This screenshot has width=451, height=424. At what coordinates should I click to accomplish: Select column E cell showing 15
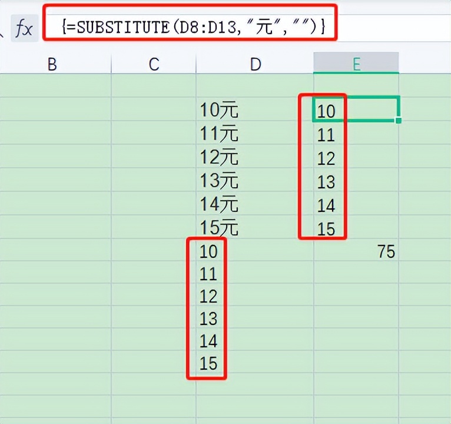[356, 227]
